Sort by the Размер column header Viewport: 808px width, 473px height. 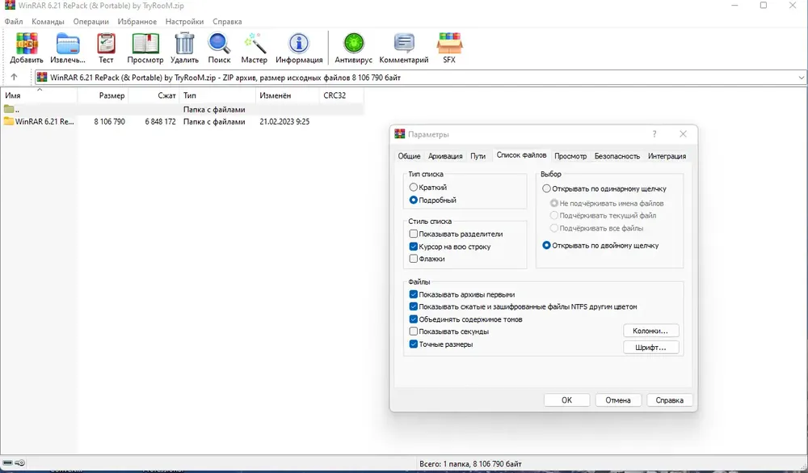[x=103, y=95]
